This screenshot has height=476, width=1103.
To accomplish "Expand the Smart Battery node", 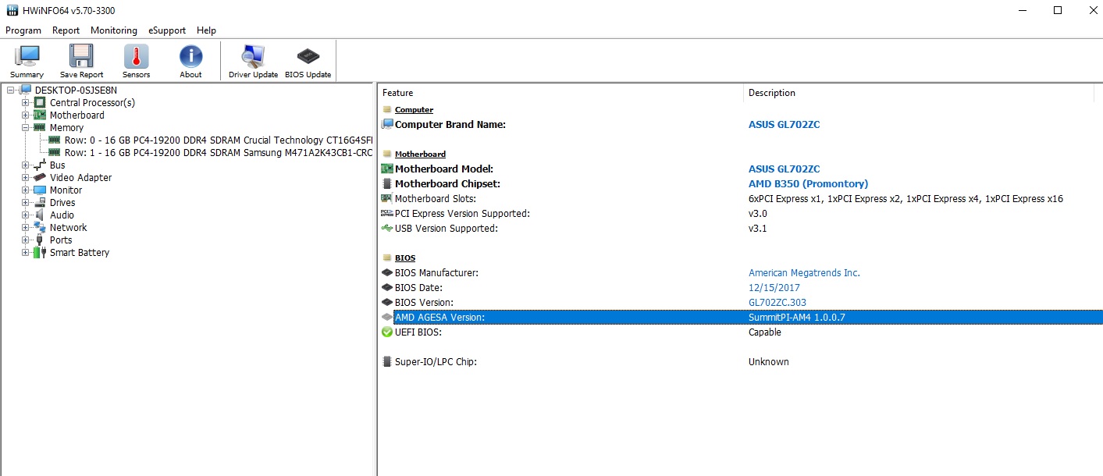I will [x=26, y=253].
